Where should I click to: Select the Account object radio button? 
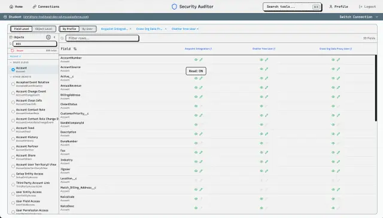point(13,69)
